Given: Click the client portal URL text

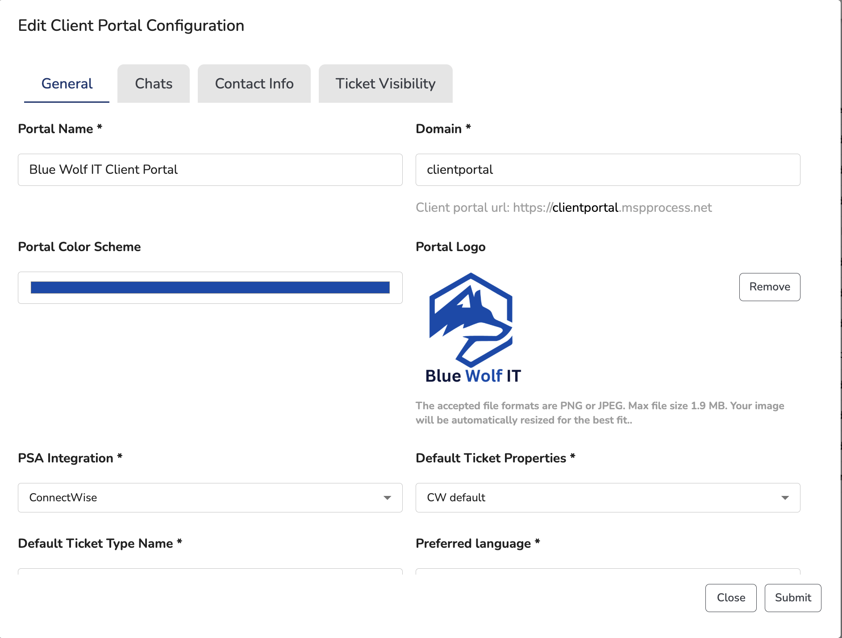Looking at the screenshot, I should [563, 208].
